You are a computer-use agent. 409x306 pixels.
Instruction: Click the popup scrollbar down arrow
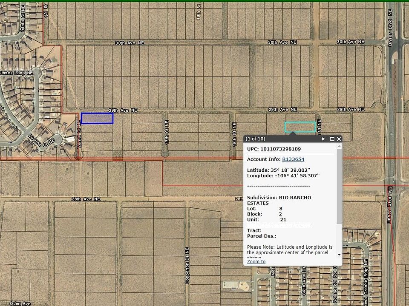[339, 255]
